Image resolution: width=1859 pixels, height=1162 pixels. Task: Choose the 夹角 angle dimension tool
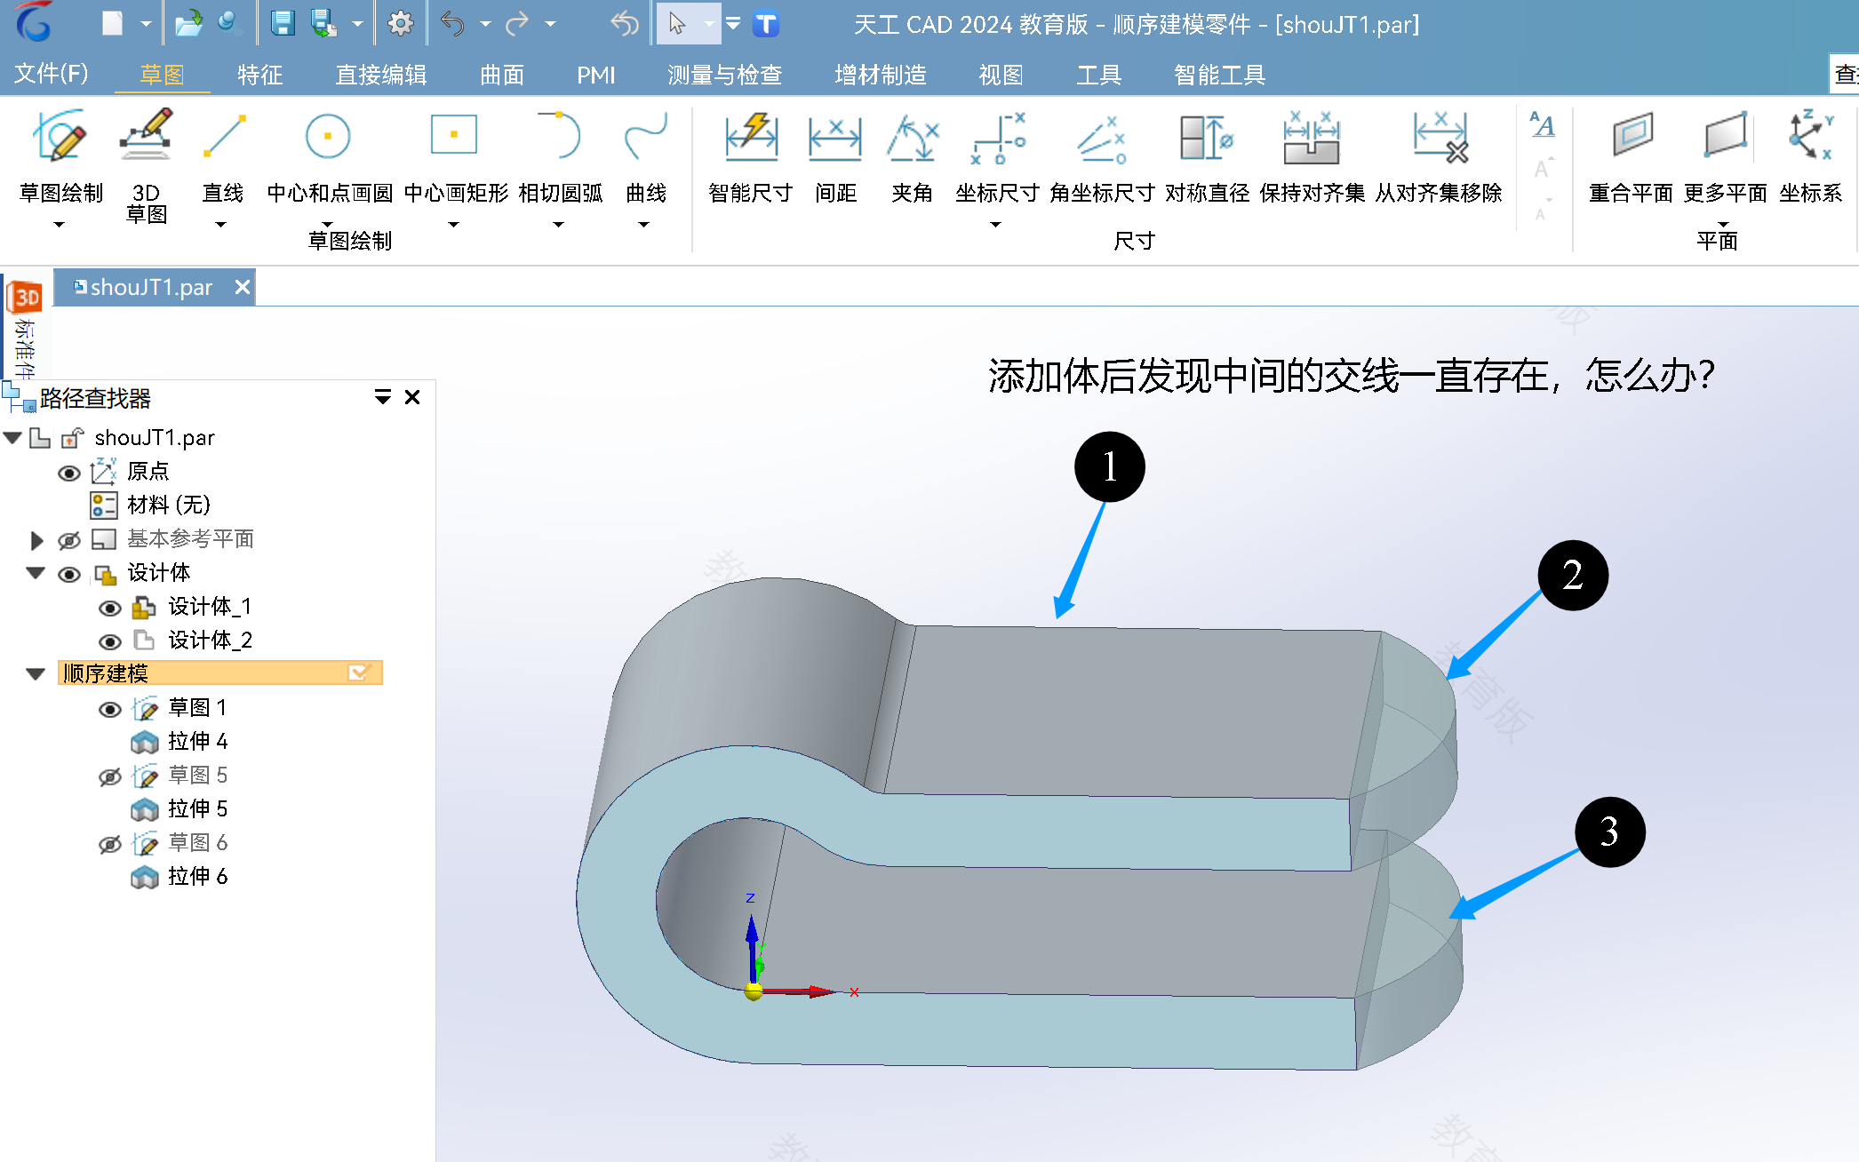point(913,155)
